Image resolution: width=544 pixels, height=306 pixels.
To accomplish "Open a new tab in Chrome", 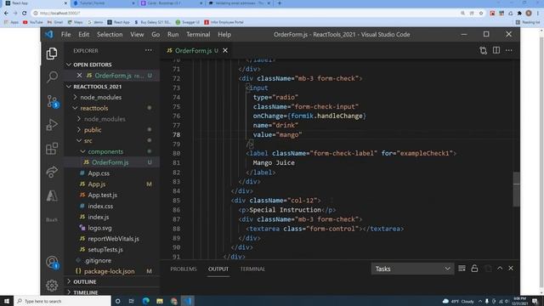I will coord(280,3).
